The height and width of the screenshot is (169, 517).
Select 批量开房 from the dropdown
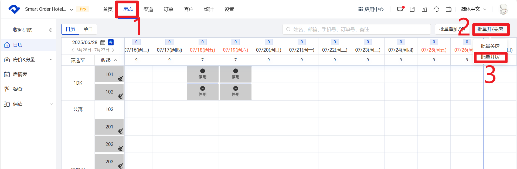coord(490,57)
